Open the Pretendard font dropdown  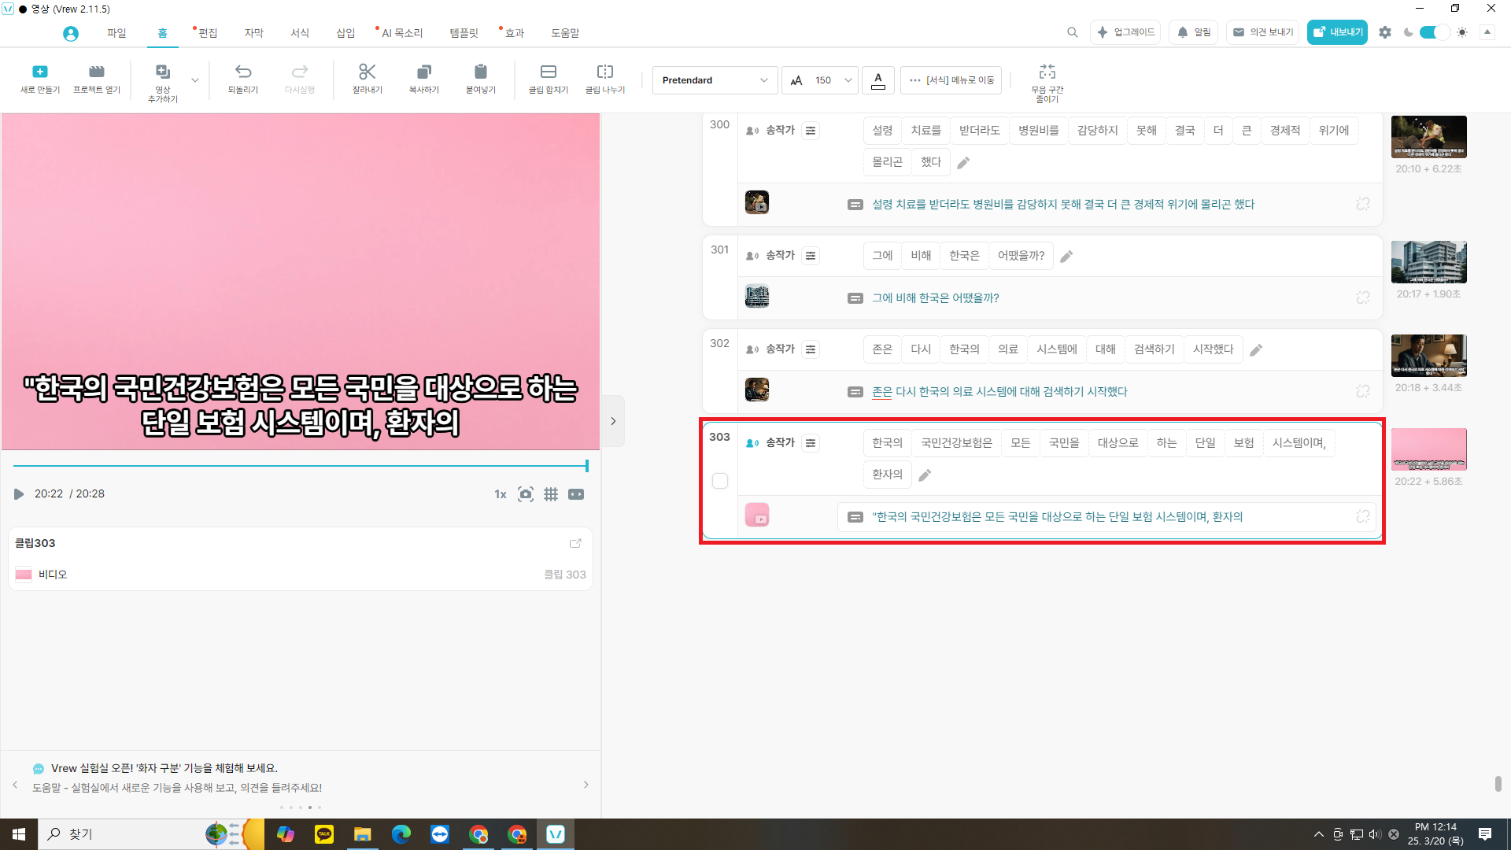(715, 80)
